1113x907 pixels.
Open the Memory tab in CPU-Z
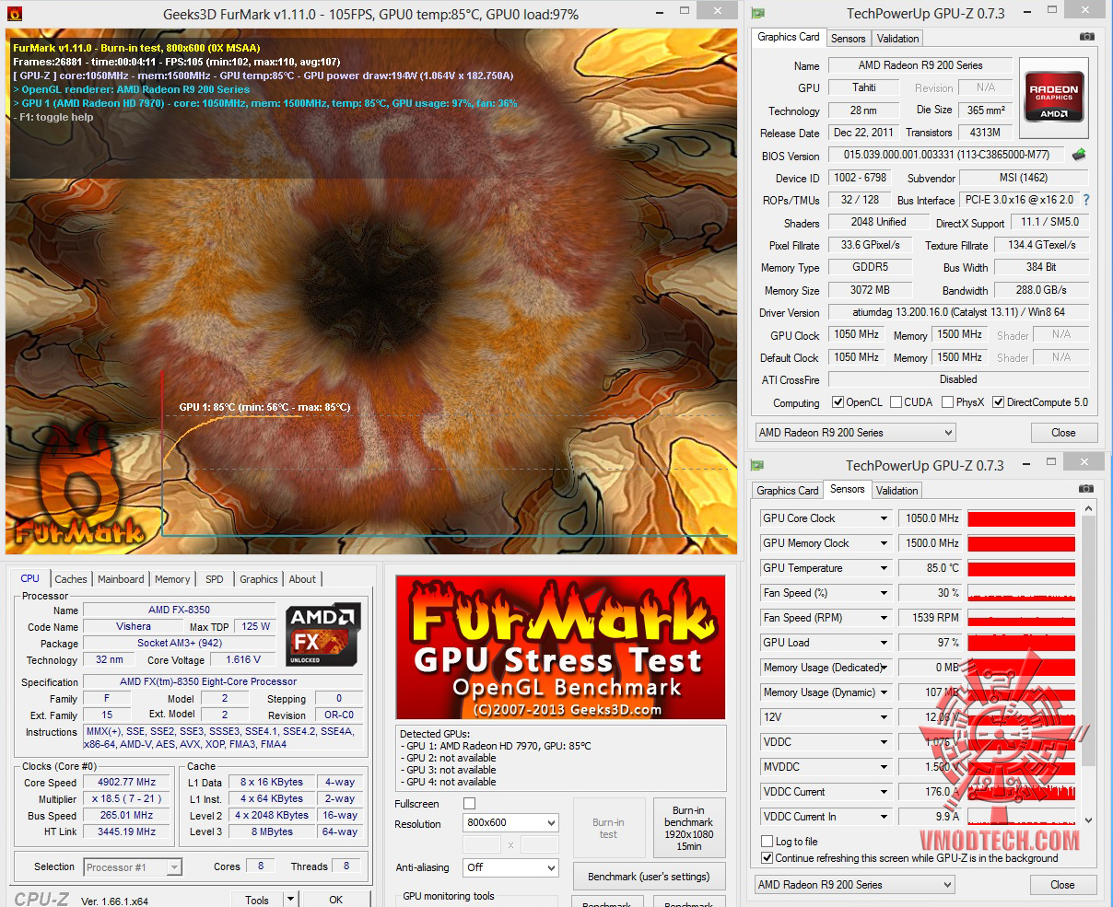point(172,579)
